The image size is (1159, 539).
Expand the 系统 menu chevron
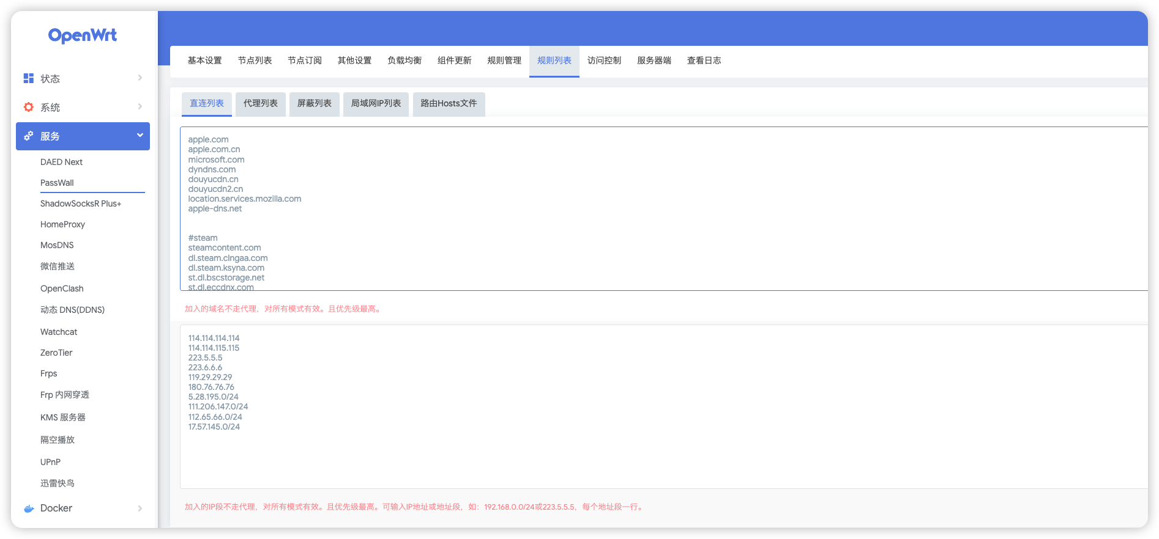[x=140, y=106]
